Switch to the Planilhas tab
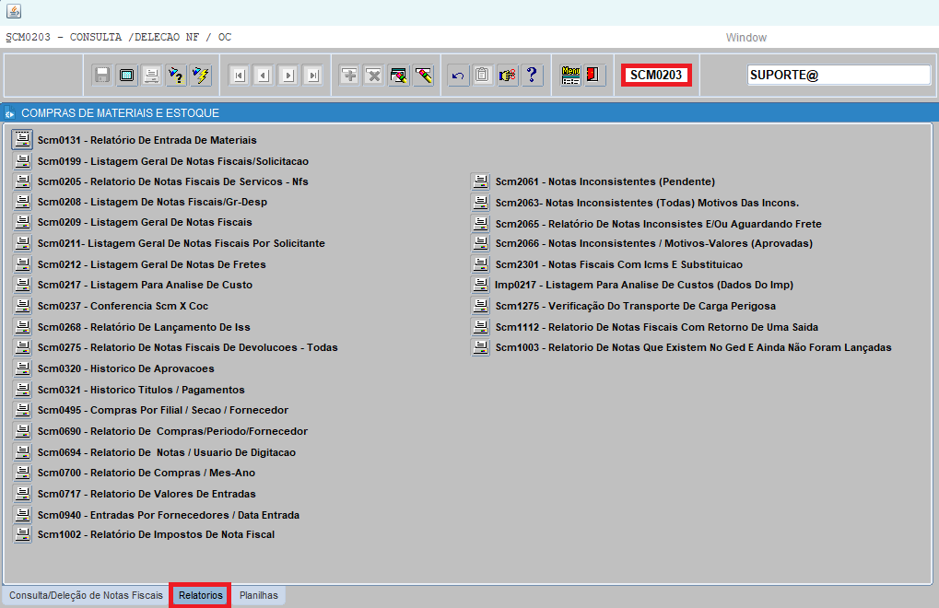The height and width of the screenshot is (608, 939). point(258,596)
